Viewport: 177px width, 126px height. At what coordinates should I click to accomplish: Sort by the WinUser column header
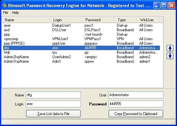(148, 20)
